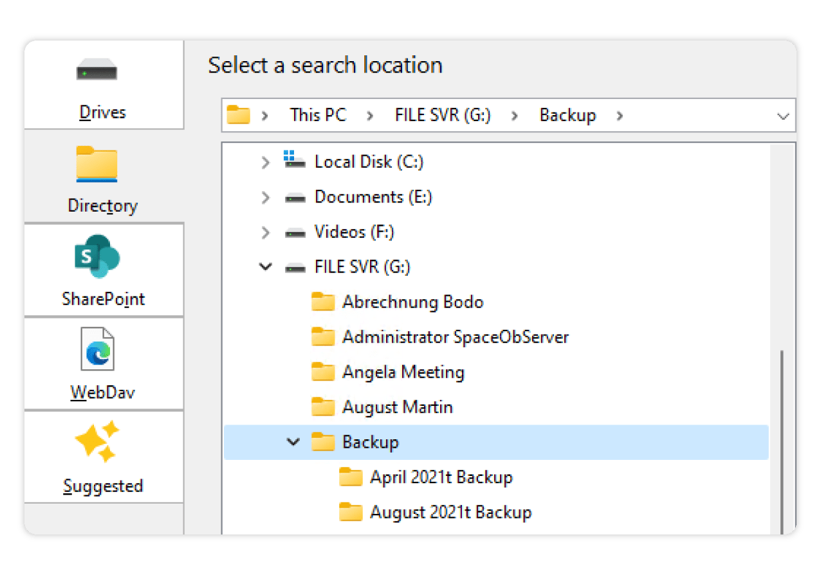Click the folder icon in the address bar

pyautogui.click(x=238, y=116)
